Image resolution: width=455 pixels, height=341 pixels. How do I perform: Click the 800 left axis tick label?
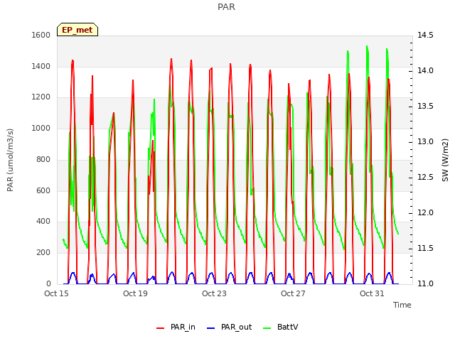click(x=43, y=159)
